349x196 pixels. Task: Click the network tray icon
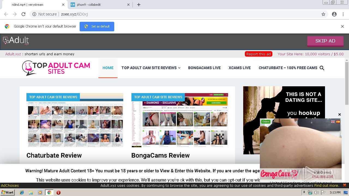click(310, 192)
